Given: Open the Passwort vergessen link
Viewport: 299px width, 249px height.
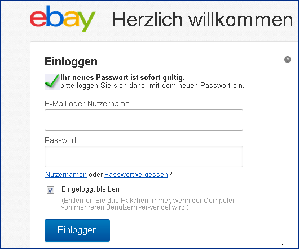Looking at the screenshot, I should coord(136,175).
